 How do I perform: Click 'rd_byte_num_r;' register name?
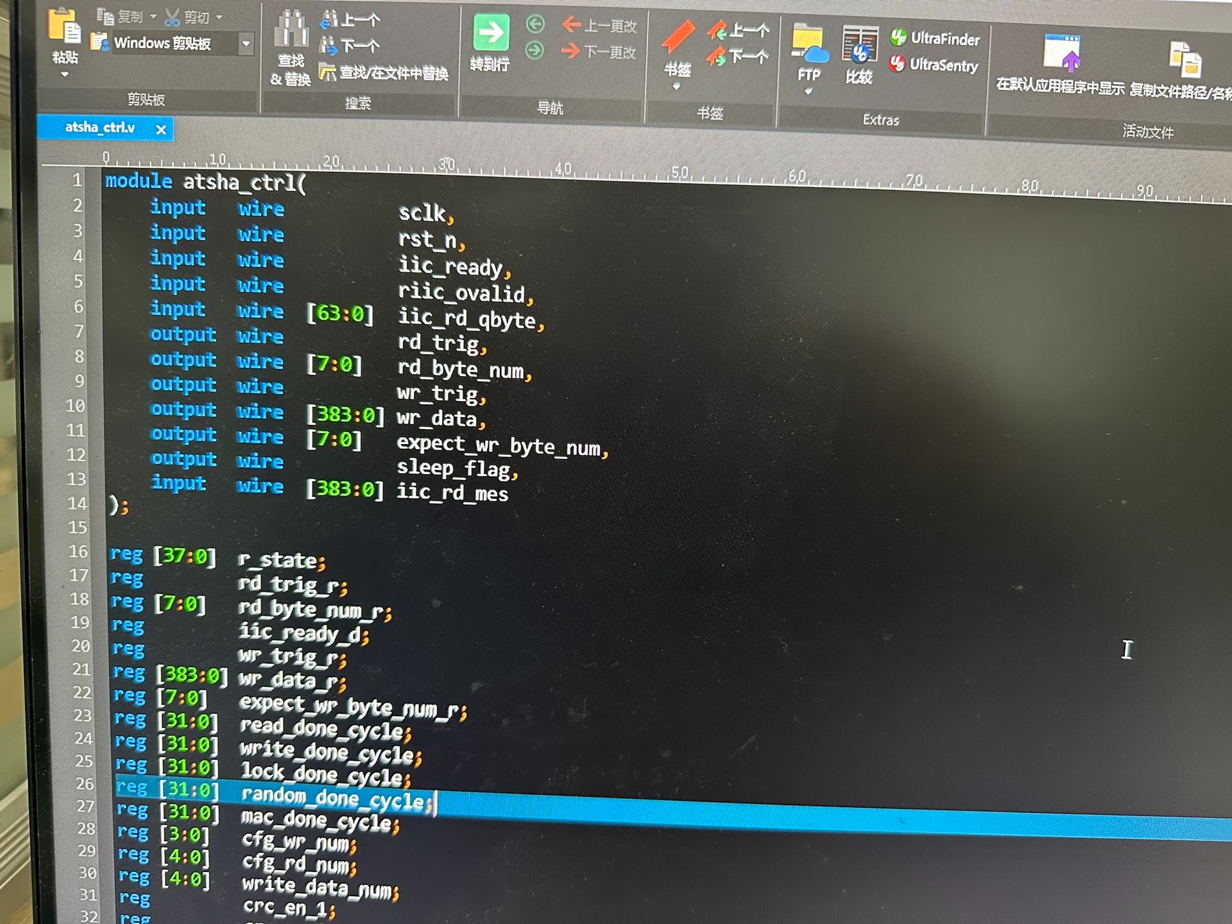[315, 610]
